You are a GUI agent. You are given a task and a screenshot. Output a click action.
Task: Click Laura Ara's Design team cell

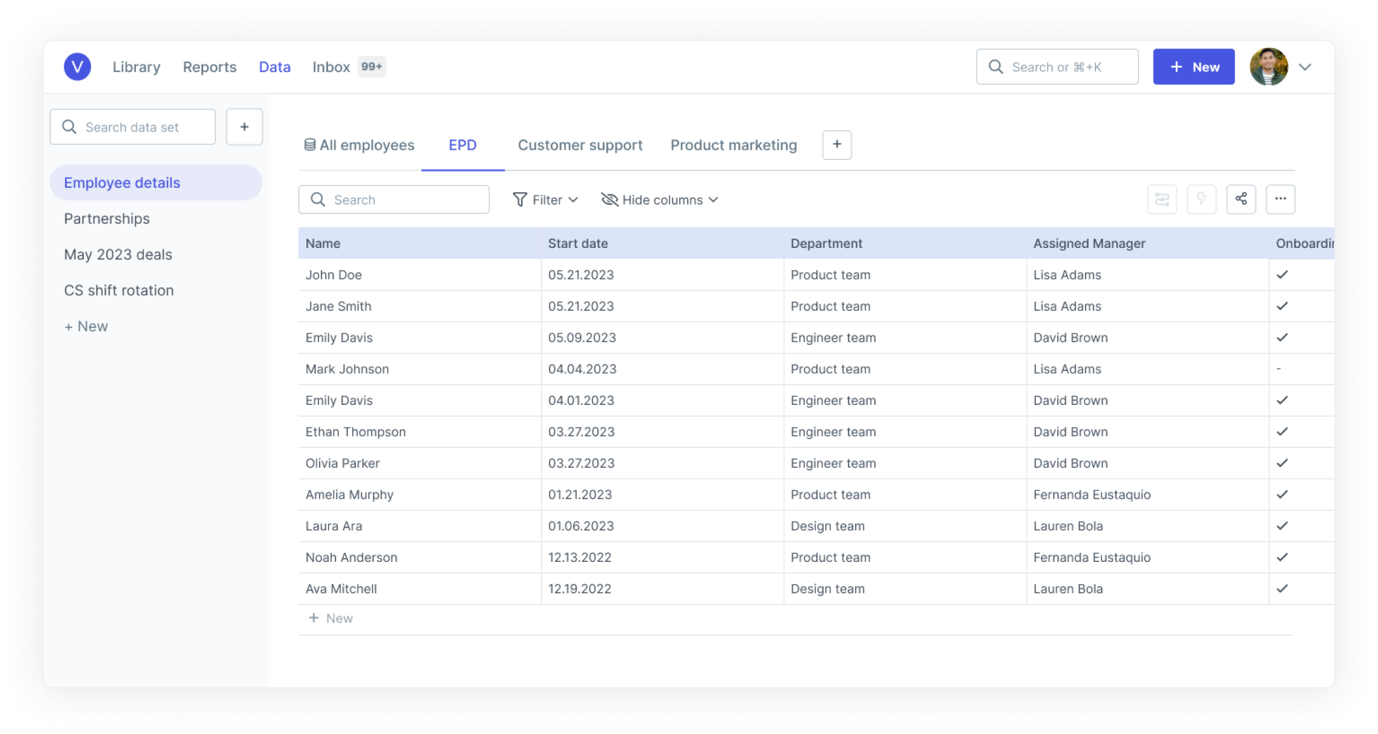pyautogui.click(x=905, y=526)
